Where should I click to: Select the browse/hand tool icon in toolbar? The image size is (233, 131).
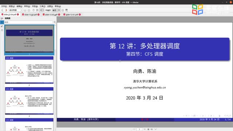tap(33, 10)
